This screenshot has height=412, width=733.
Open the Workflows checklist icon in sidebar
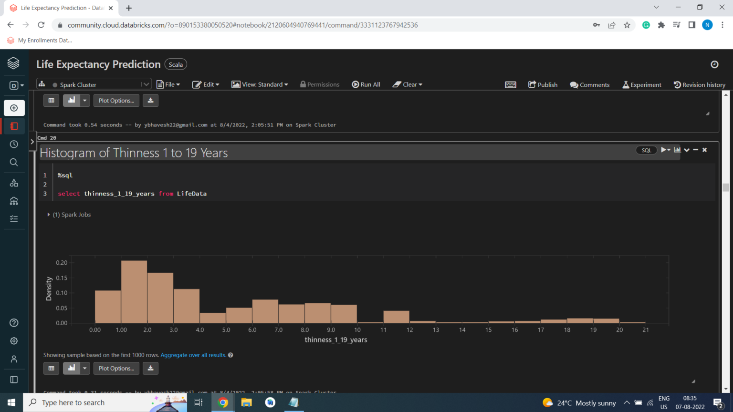14,218
